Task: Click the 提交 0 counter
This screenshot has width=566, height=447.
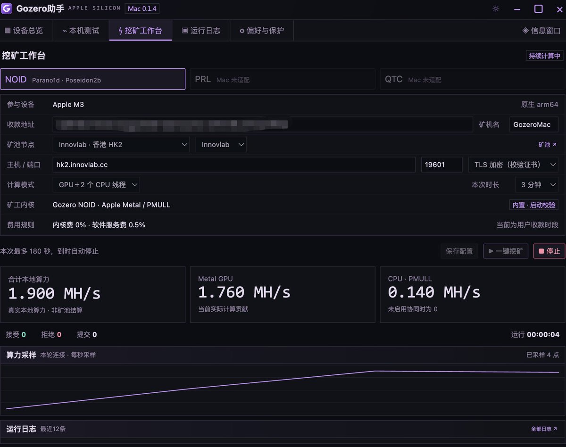Action: point(87,334)
